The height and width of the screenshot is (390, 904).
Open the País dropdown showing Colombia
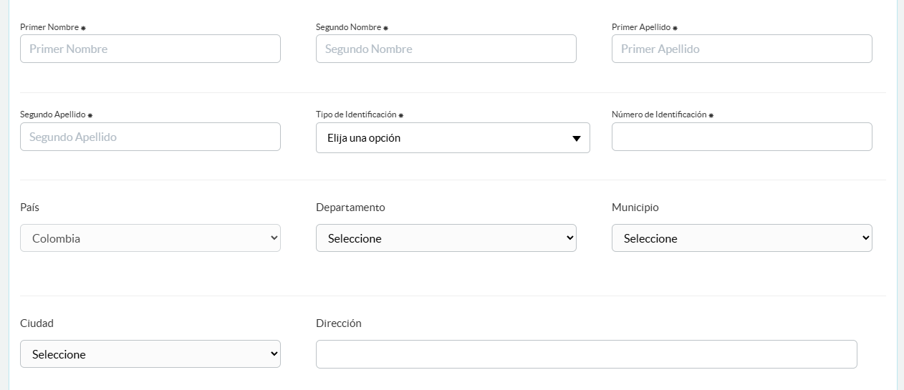coord(150,238)
